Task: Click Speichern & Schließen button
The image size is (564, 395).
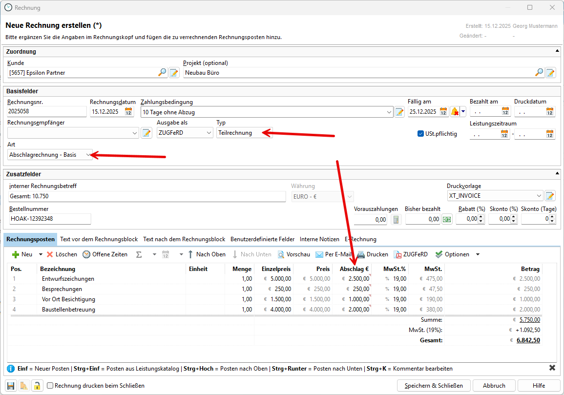Action: click(x=434, y=385)
